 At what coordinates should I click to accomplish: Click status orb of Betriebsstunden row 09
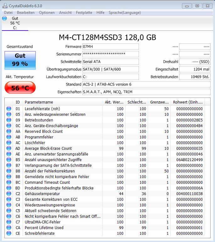9,120
